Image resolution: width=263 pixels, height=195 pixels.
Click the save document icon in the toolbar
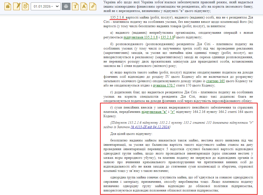8,6
